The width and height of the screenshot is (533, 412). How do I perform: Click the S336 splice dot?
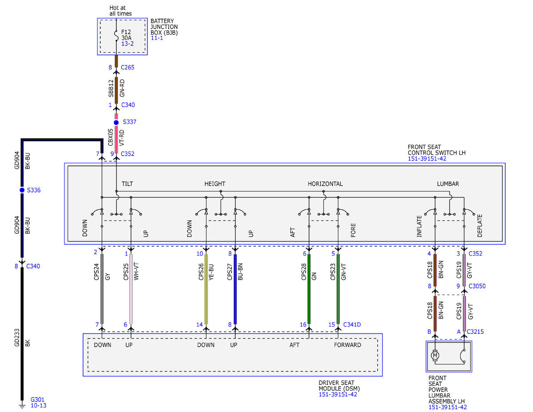[x=22, y=190]
